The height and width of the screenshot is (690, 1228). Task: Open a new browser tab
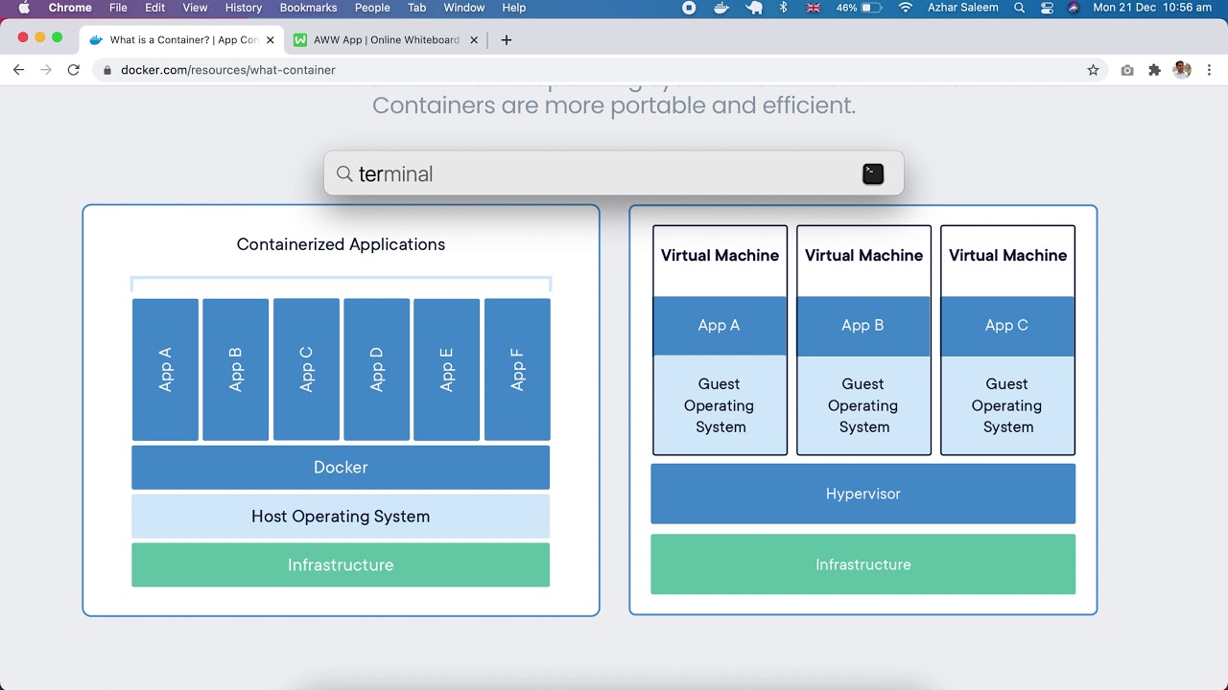click(507, 40)
